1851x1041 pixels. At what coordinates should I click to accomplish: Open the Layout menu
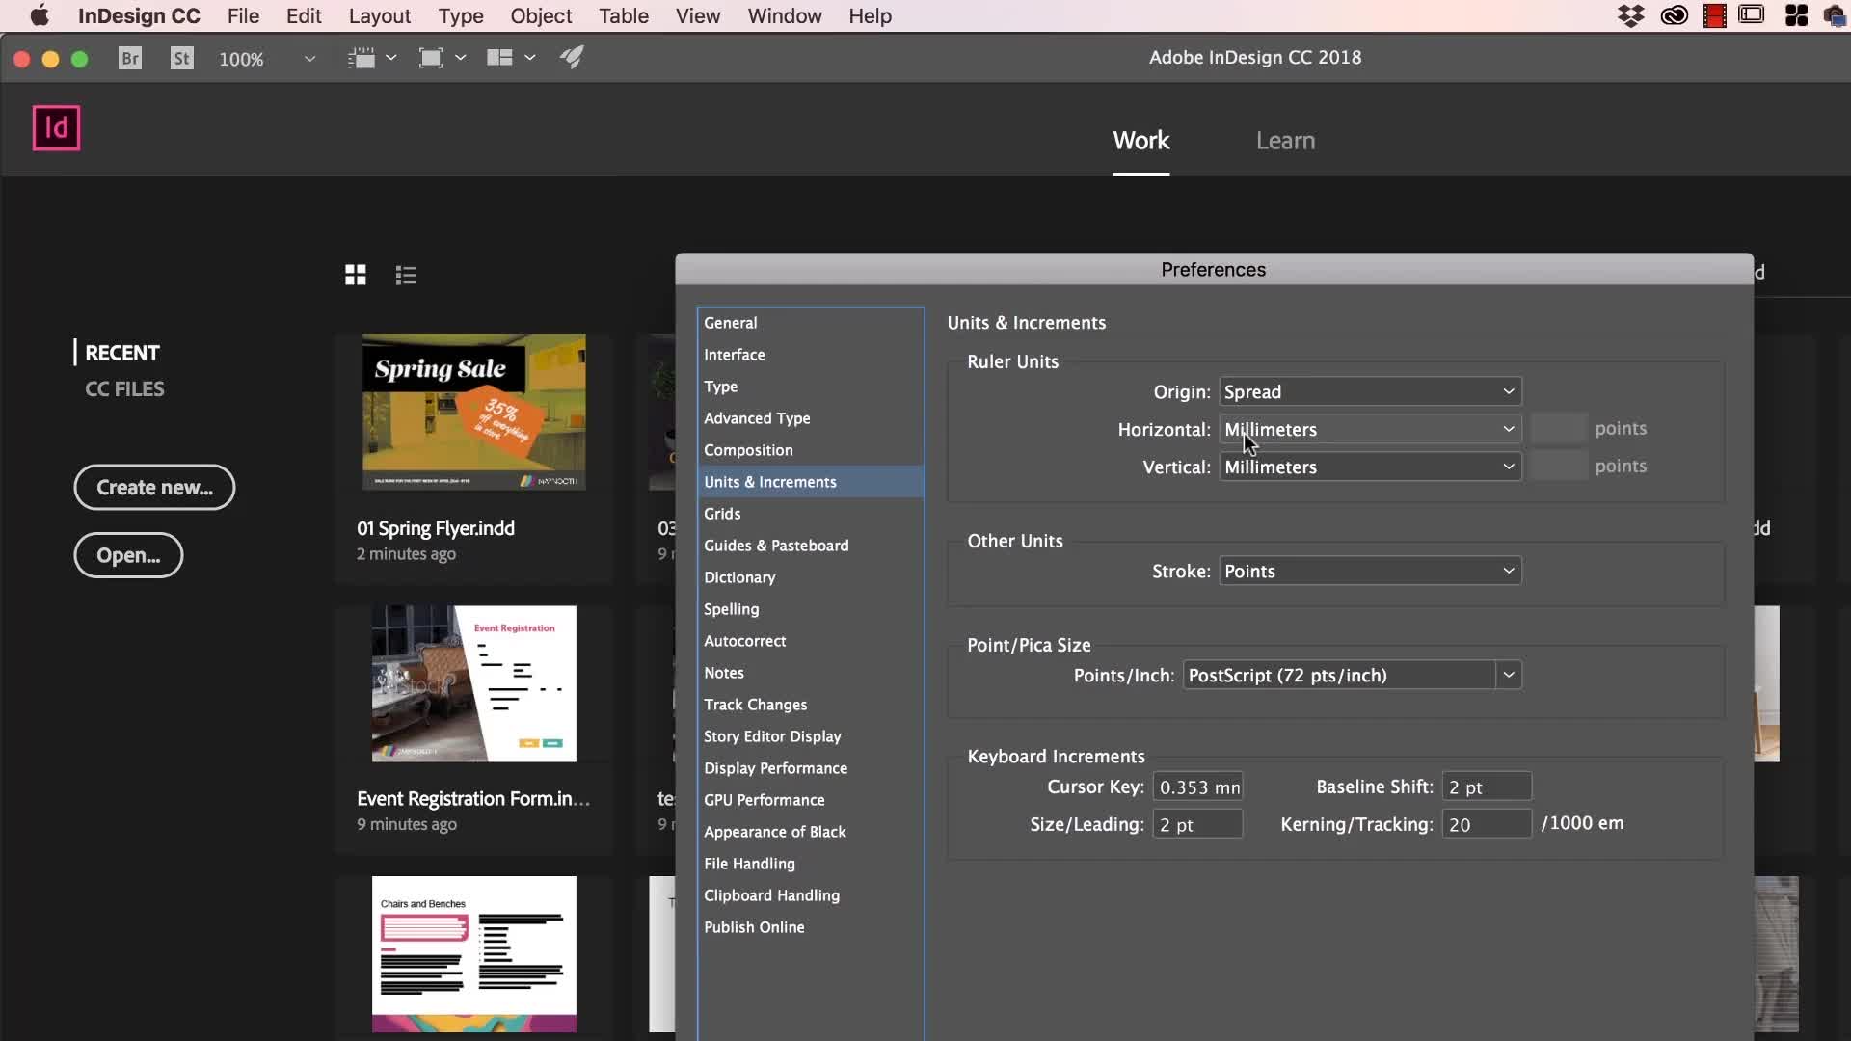(x=380, y=15)
